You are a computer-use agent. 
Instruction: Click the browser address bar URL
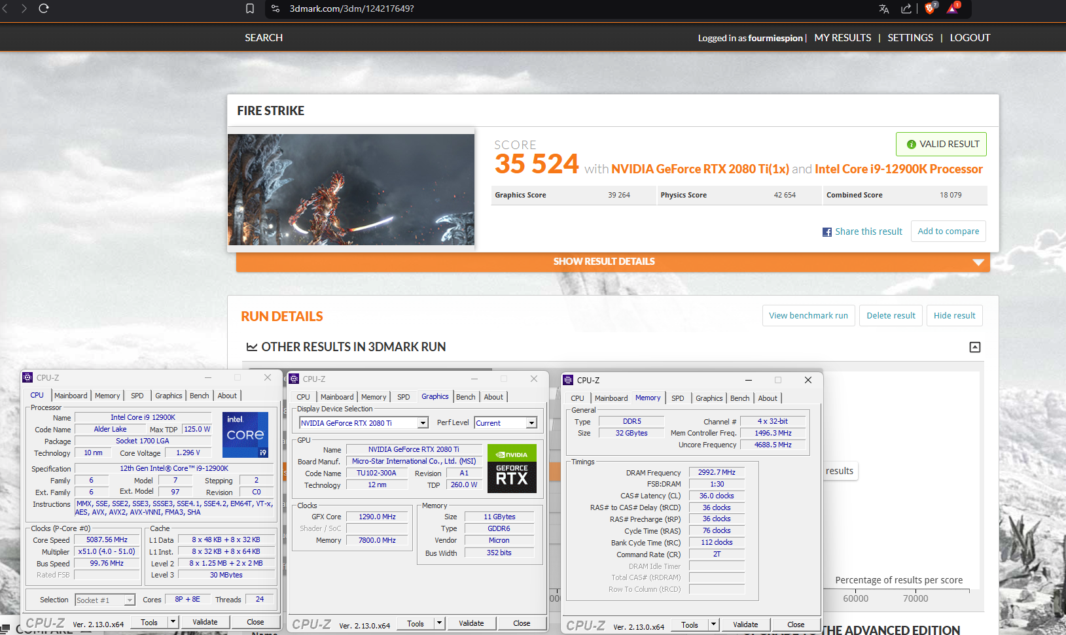point(351,9)
